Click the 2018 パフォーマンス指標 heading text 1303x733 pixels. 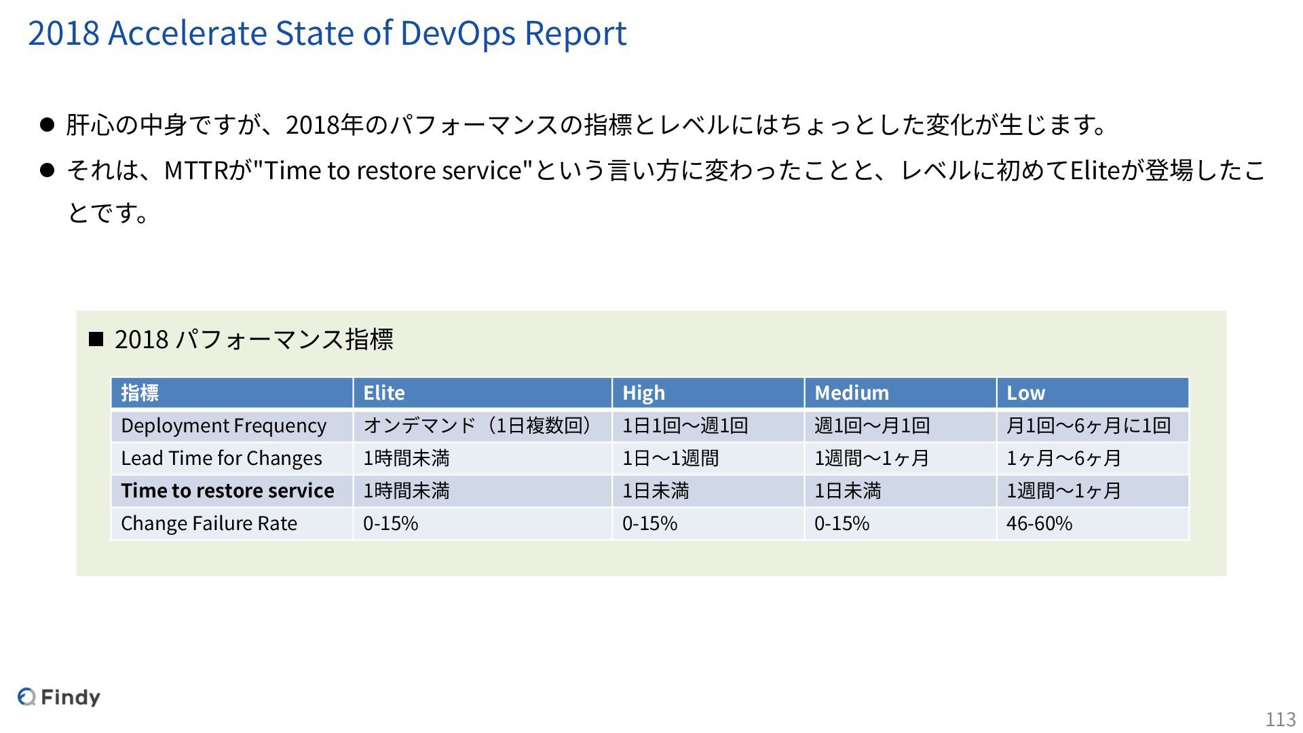tap(254, 339)
